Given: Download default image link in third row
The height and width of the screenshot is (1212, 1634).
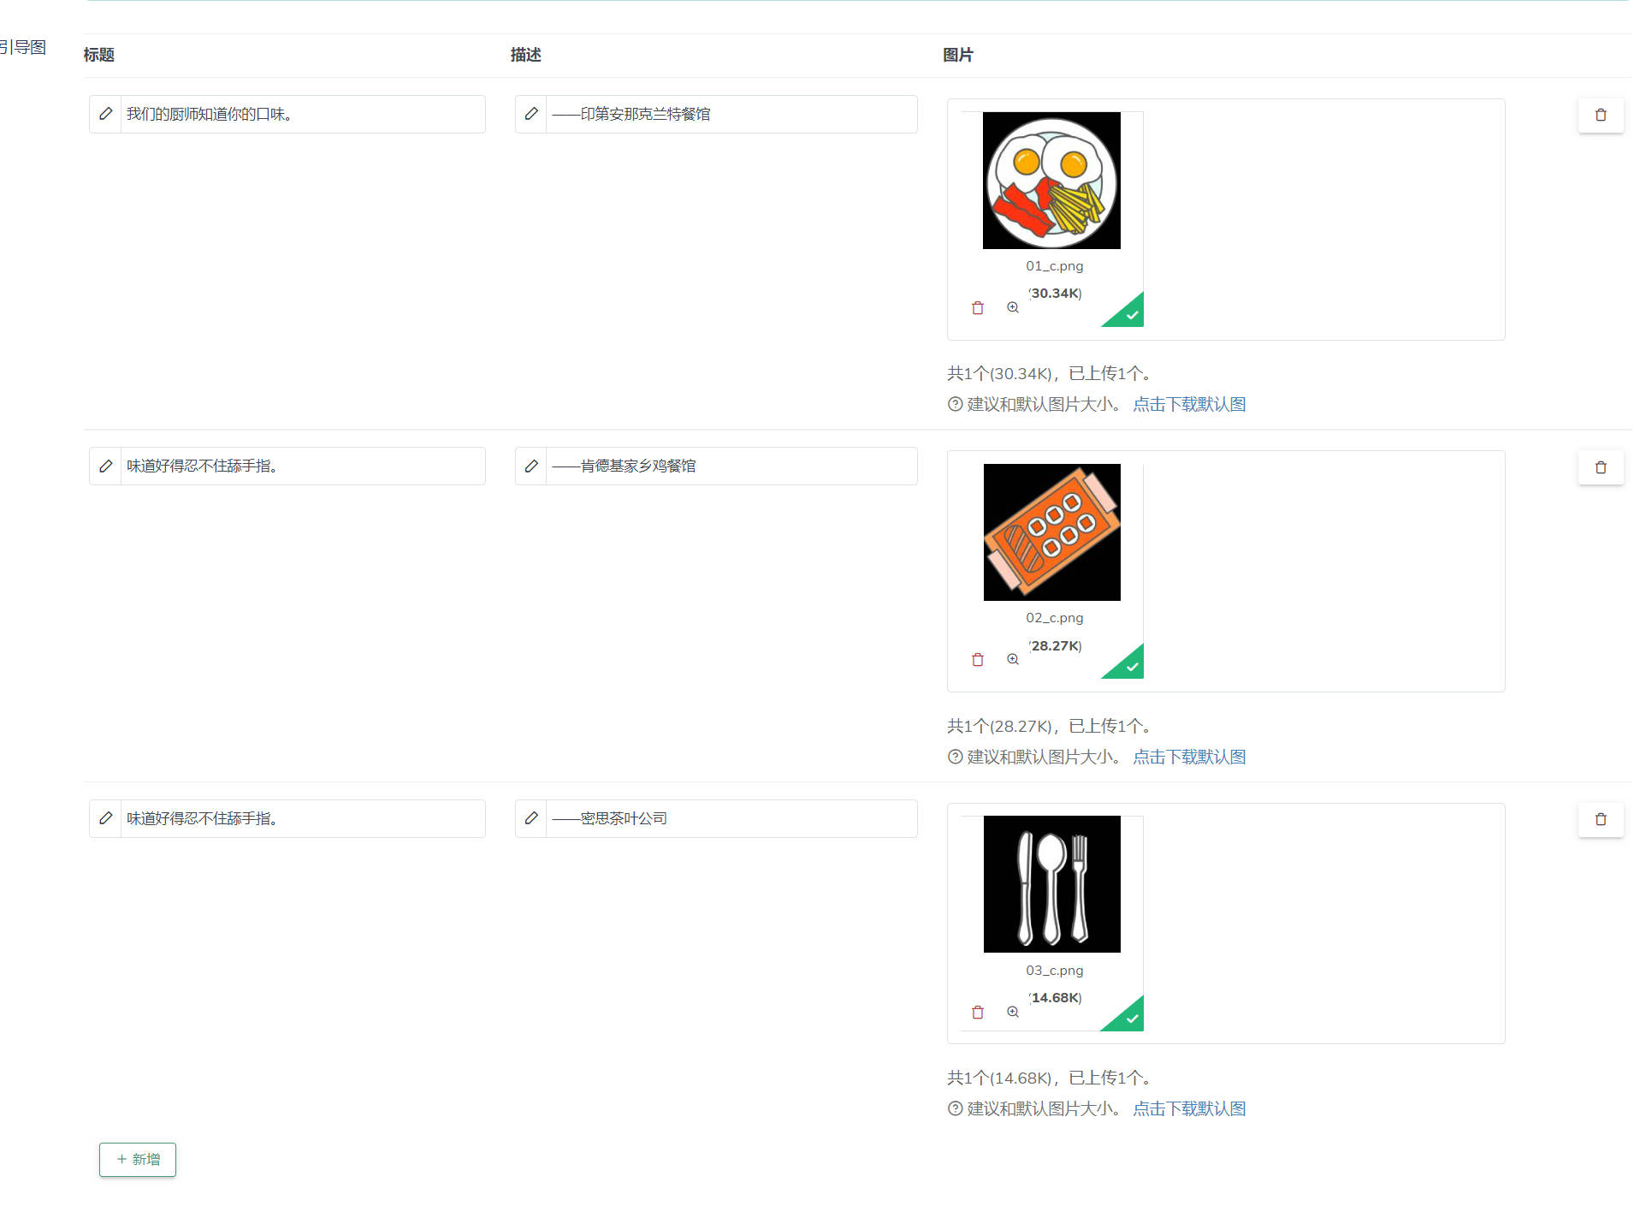Looking at the screenshot, I should pyautogui.click(x=1189, y=1108).
